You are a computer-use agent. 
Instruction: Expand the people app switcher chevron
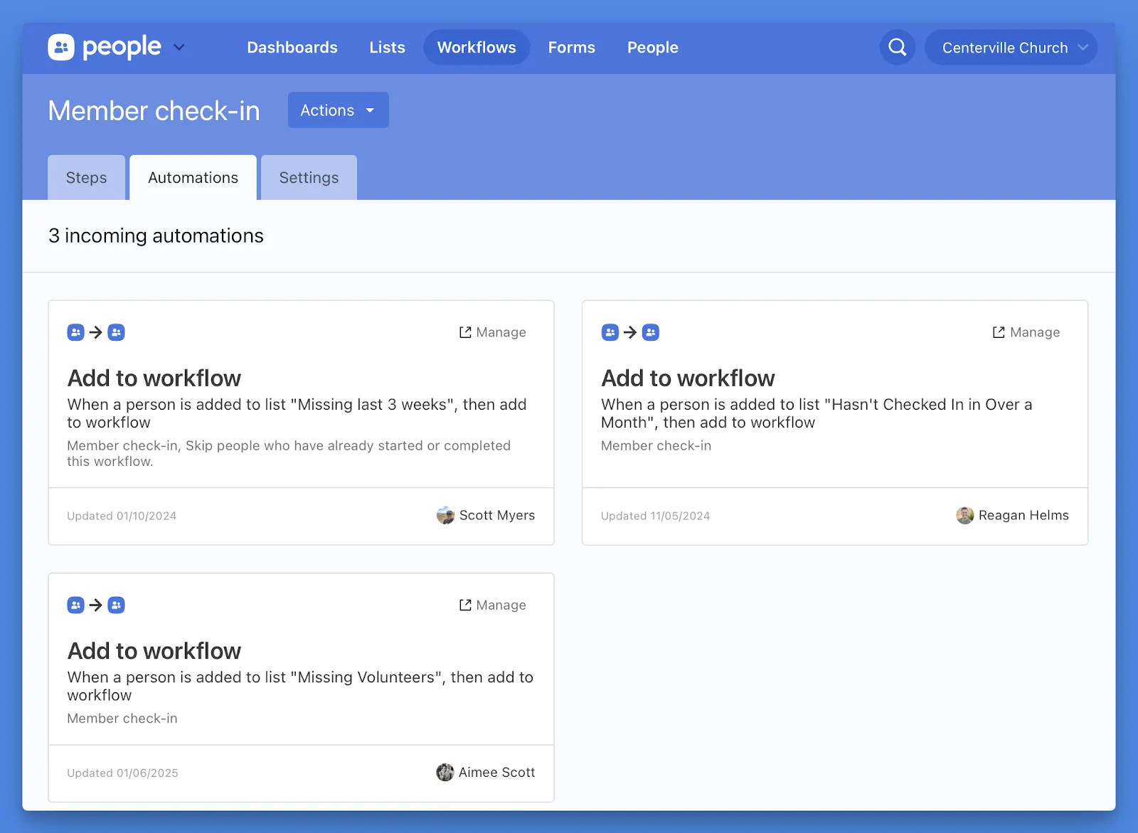click(179, 48)
